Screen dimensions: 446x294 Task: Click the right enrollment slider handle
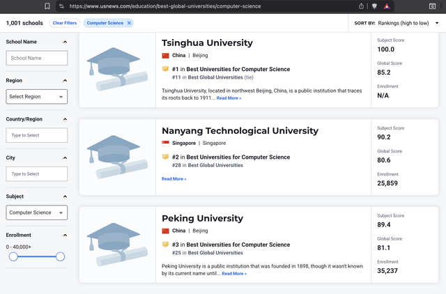pyautogui.click(x=60, y=257)
